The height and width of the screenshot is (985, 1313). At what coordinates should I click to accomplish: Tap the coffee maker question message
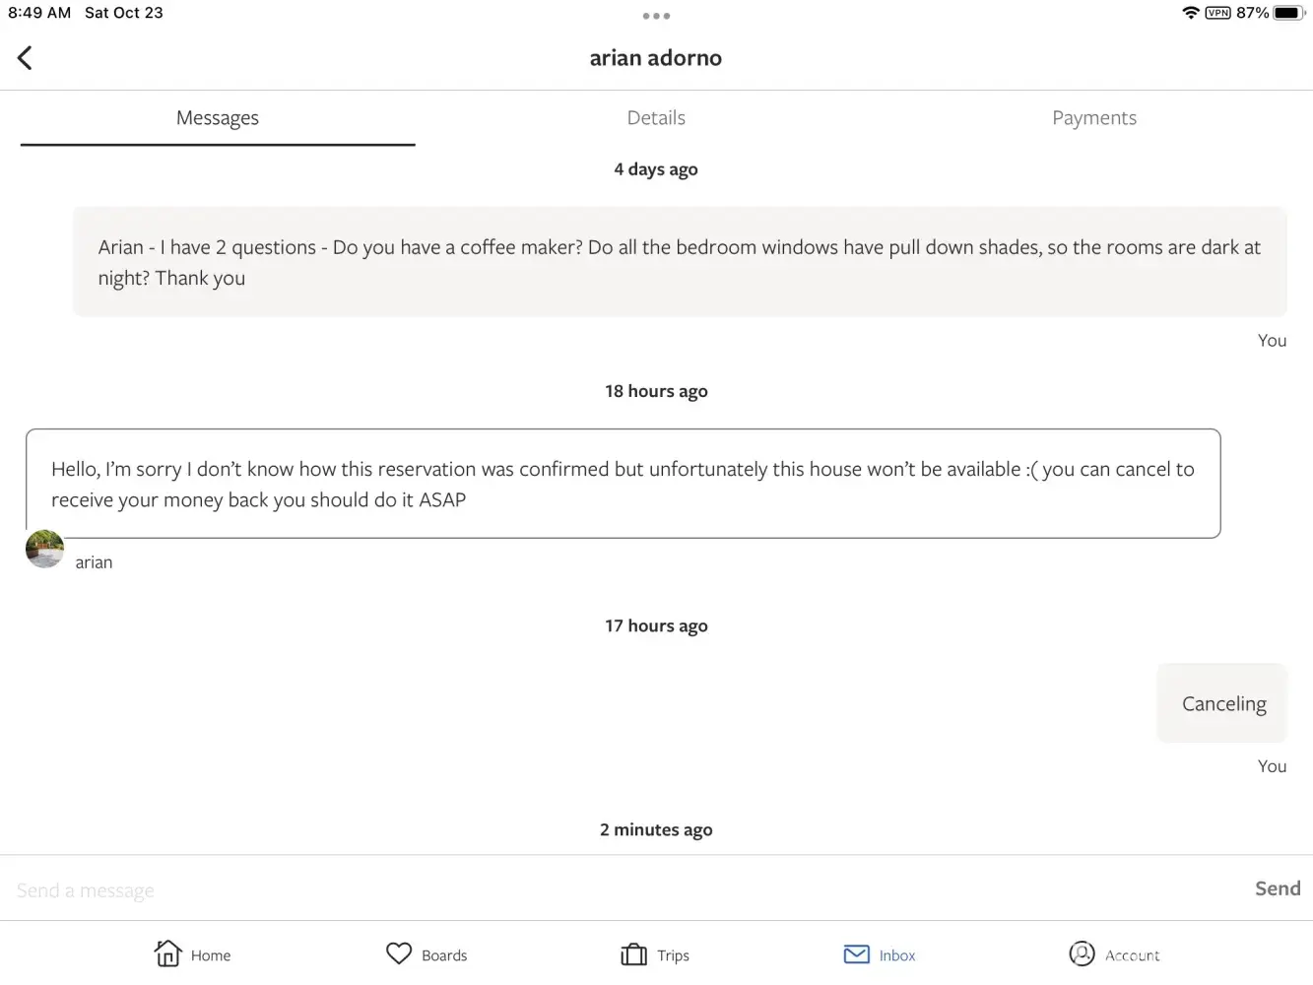click(680, 262)
